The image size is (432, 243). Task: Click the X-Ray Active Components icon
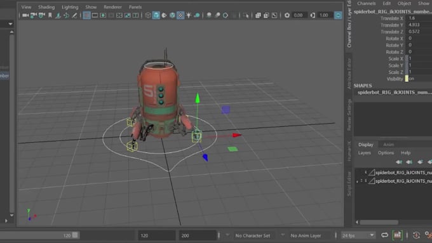[266, 15]
